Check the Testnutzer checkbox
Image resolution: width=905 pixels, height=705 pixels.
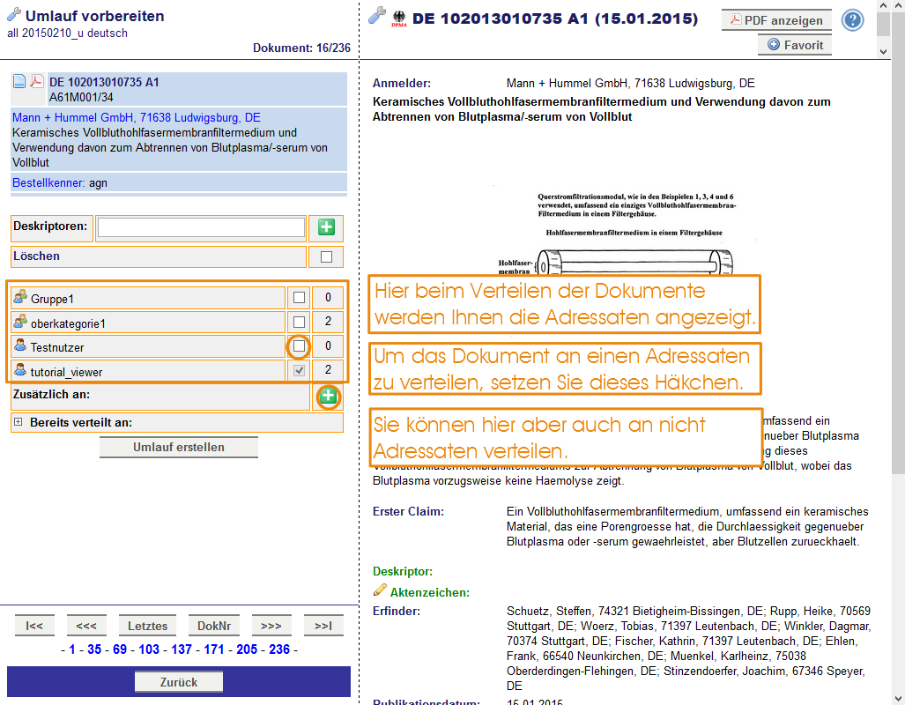coord(299,346)
